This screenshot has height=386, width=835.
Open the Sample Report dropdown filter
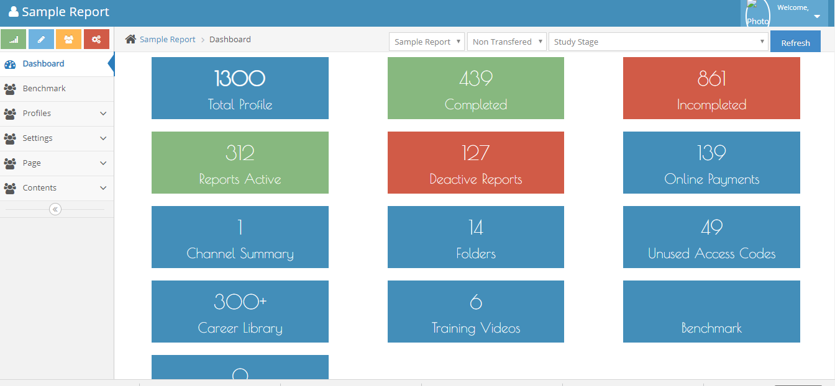click(427, 42)
